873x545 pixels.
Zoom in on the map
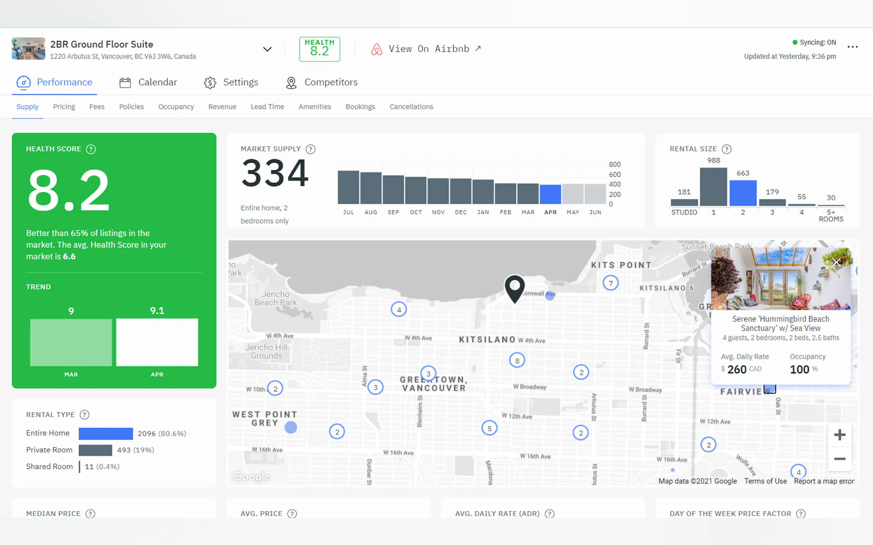click(x=839, y=435)
